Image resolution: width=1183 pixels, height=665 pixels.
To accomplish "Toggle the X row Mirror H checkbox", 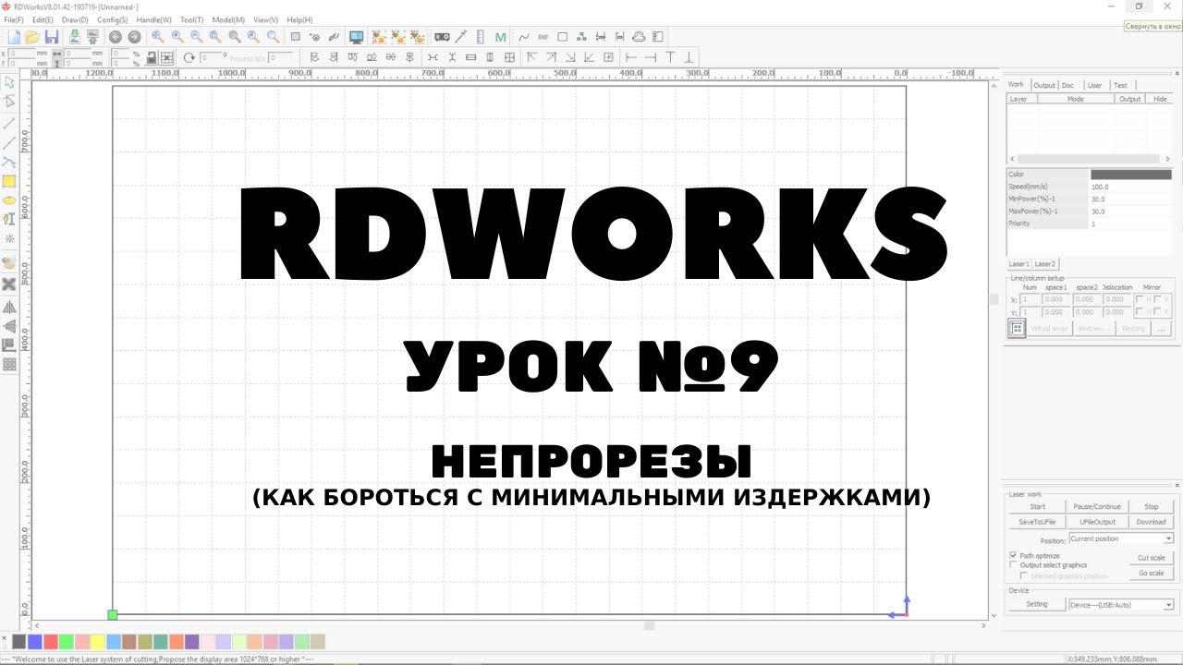I will click(x=1139, y=299).
